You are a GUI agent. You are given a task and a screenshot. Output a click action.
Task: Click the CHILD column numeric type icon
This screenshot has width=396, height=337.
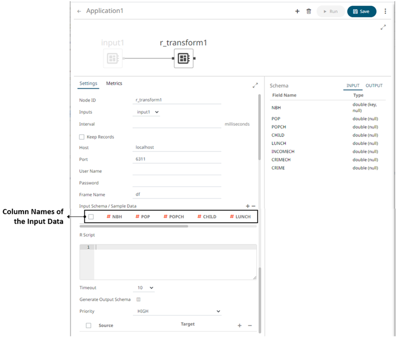pos(199,216)
